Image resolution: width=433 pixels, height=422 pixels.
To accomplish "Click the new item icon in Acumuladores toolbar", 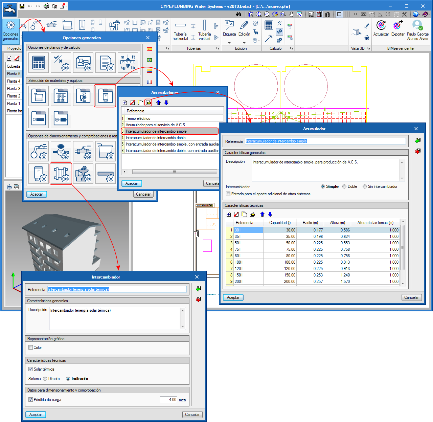I will pos(125,103).
